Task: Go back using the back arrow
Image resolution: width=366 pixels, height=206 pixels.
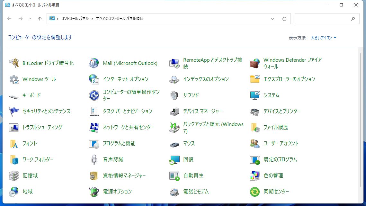Action: (9, 19)
